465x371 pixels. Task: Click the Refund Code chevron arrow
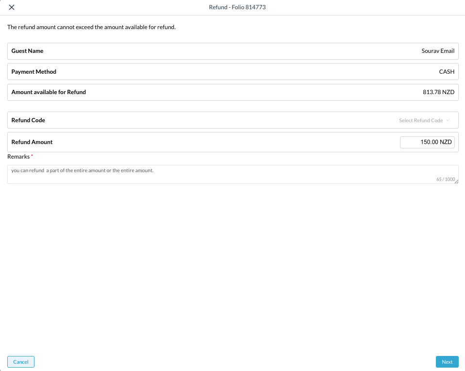pyautogui.click(x=448, y=120)
